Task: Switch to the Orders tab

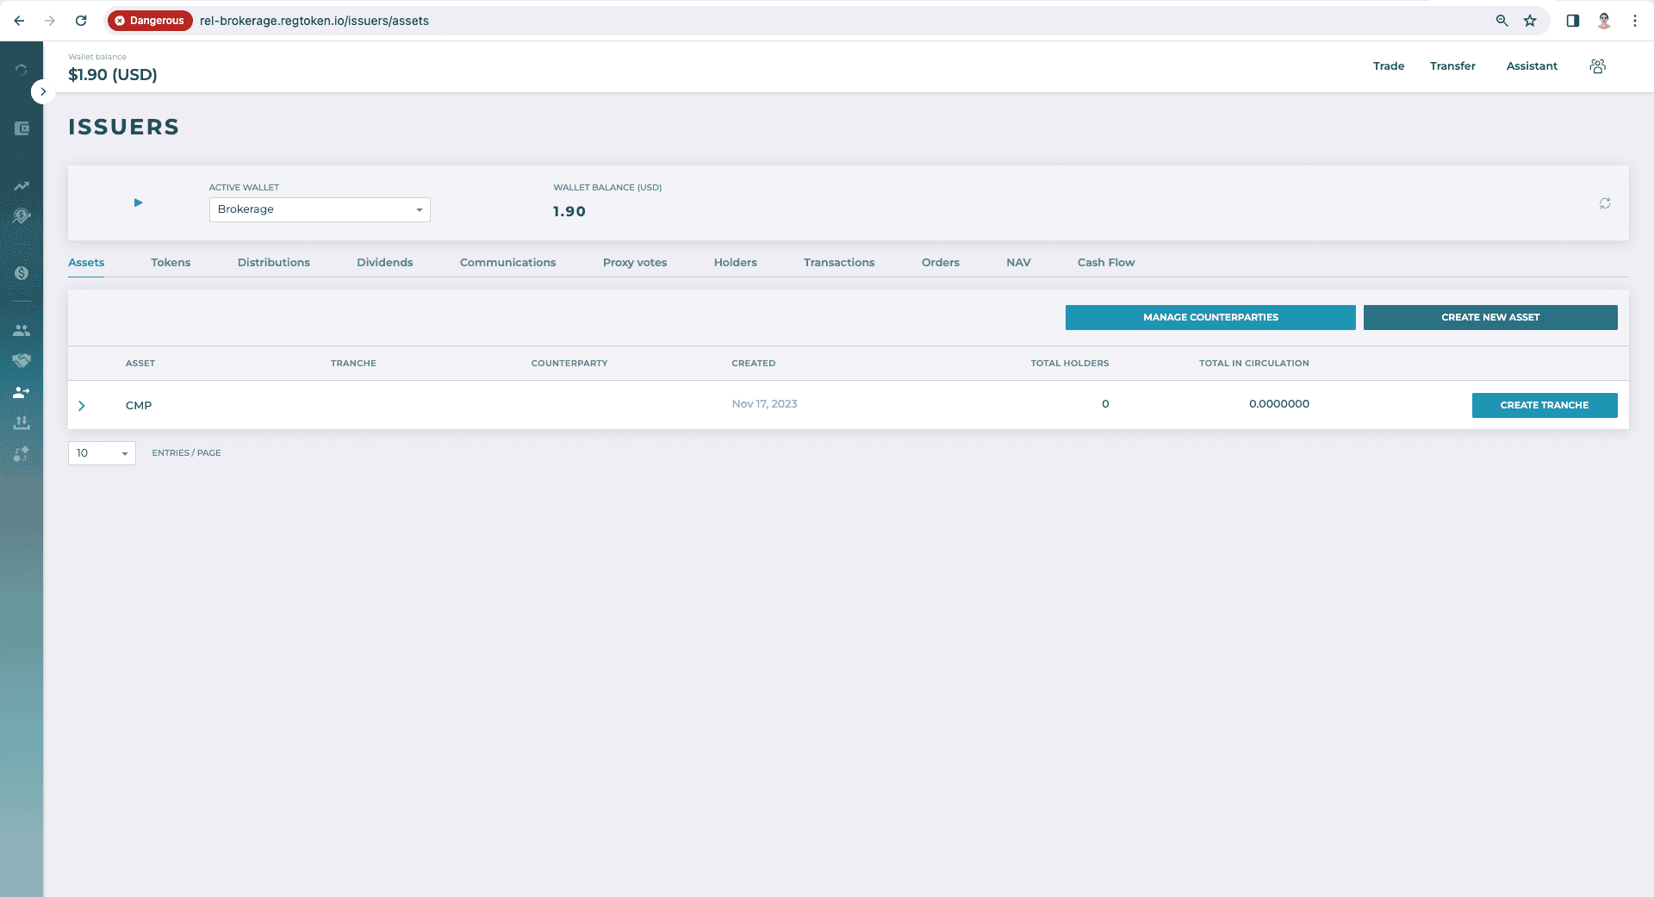Action: [x=941, y=263]
